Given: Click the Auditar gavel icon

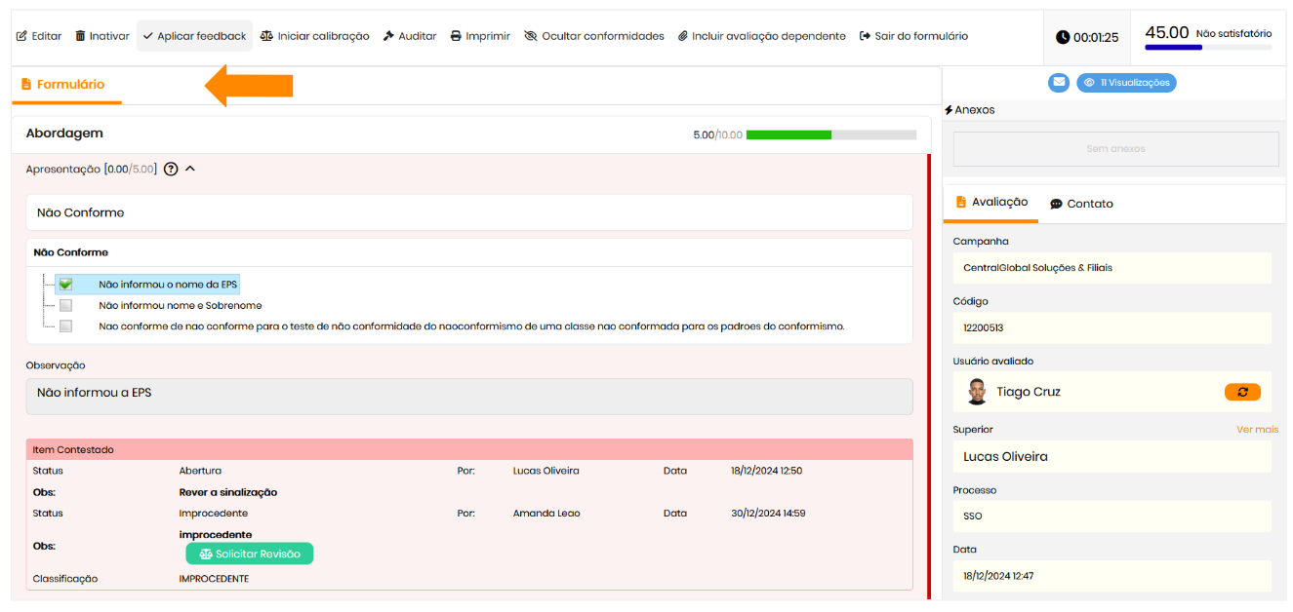Looking at the screenshot, I should (x=388, y=36).
